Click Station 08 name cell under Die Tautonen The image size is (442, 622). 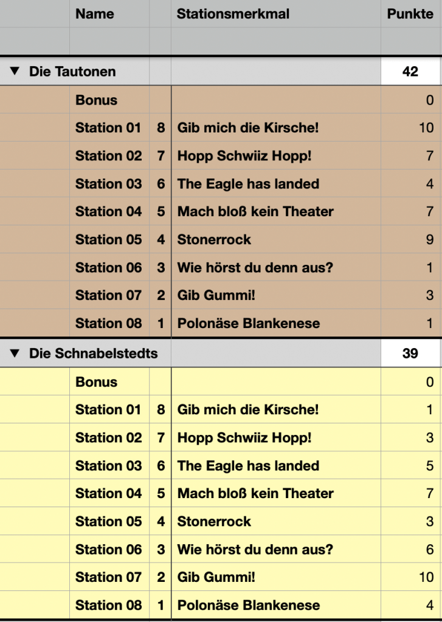pos(108,323)
